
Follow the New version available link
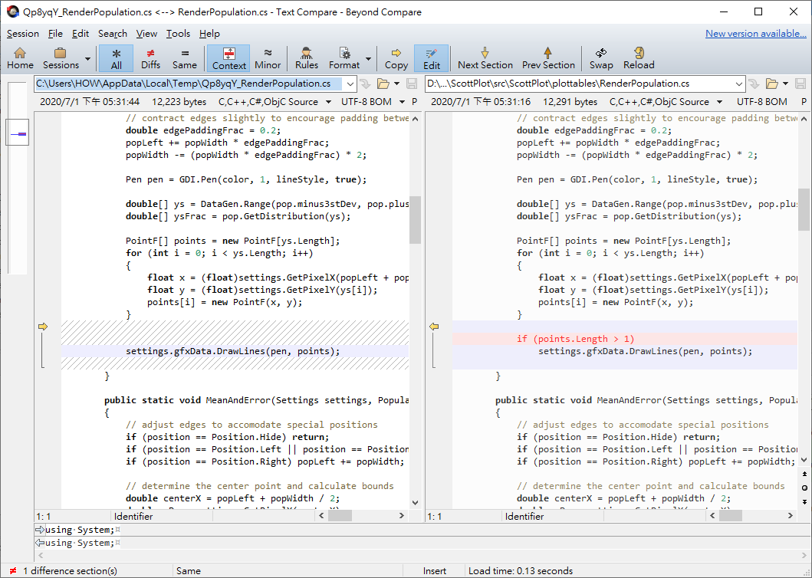click(x=755, y=33)
